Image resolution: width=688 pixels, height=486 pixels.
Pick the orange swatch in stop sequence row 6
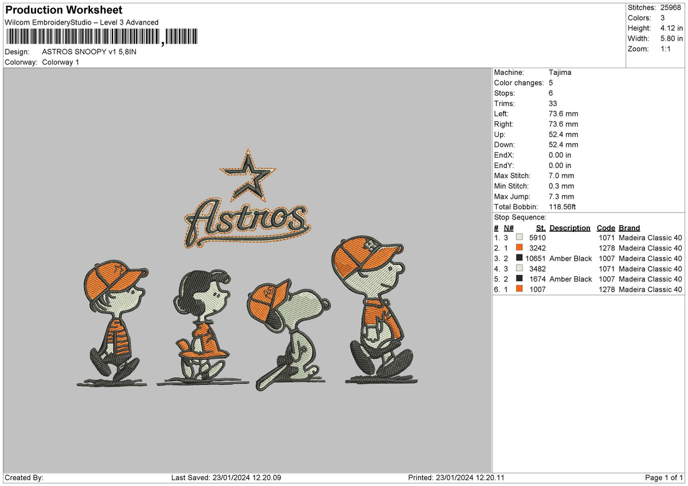point(519,289)
